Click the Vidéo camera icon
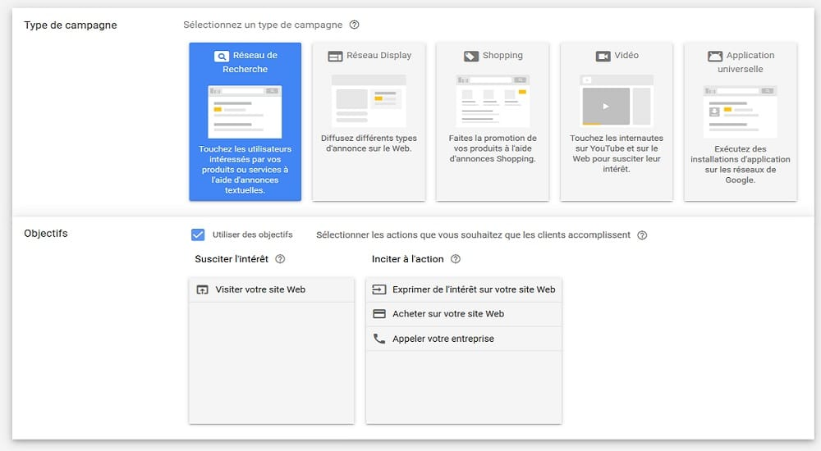821x451 pixels. click(603, 56)
